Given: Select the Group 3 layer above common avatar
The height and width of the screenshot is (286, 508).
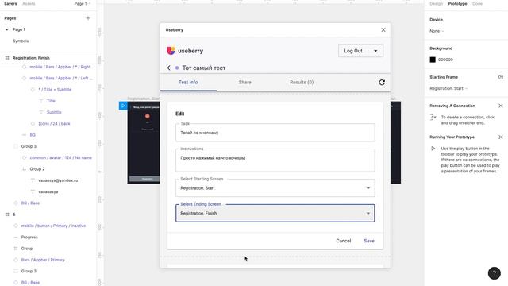Looking at the screenshot, I should [x=29, y=146].
